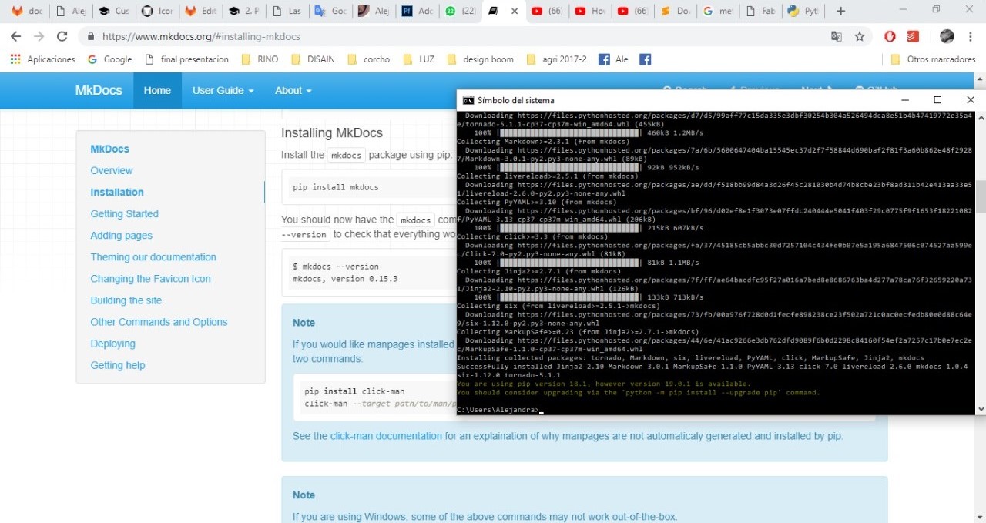
Task: Open the Chrome profile avatar
Action: pos(947,36)
